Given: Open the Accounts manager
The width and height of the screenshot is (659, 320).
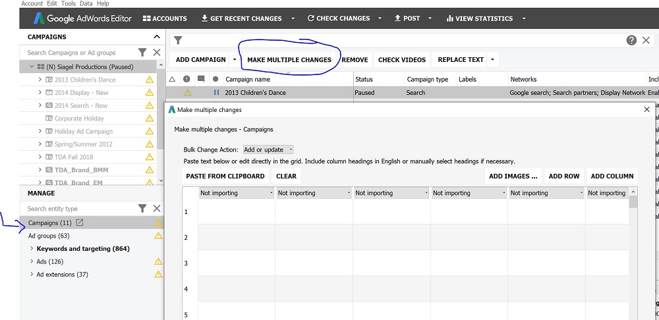Looking at the screenshot, I should pyautogui.click(x=165, y=18).
